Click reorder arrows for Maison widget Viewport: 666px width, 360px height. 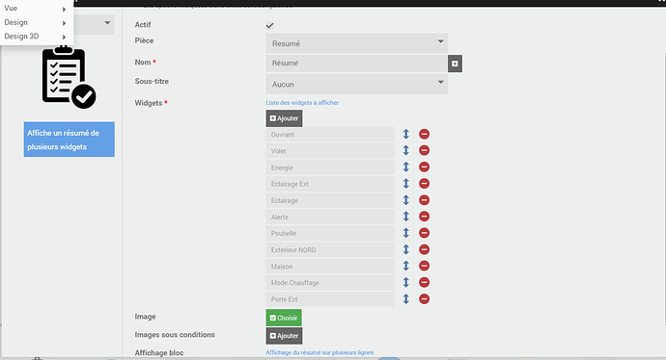pyautogui.click(x=406, y=266)
